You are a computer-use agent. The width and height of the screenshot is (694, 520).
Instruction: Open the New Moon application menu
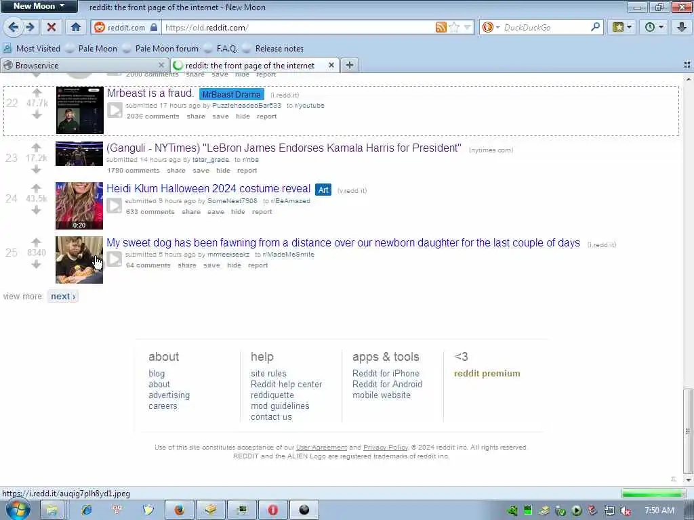pos(39,6)
